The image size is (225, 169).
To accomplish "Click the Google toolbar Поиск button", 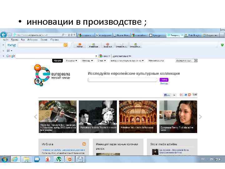I will coord(104,56).
